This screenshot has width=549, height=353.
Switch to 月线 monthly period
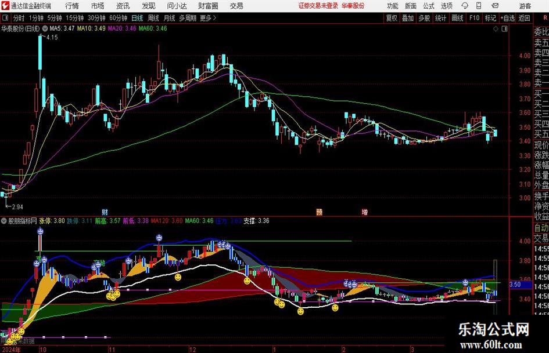(169, 18)
